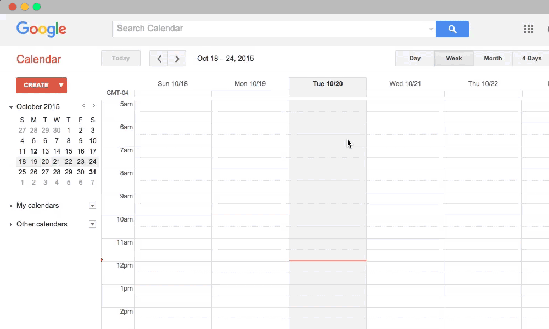Click the Today button
This screenshot has height=329, width=549.
point(121,58)
